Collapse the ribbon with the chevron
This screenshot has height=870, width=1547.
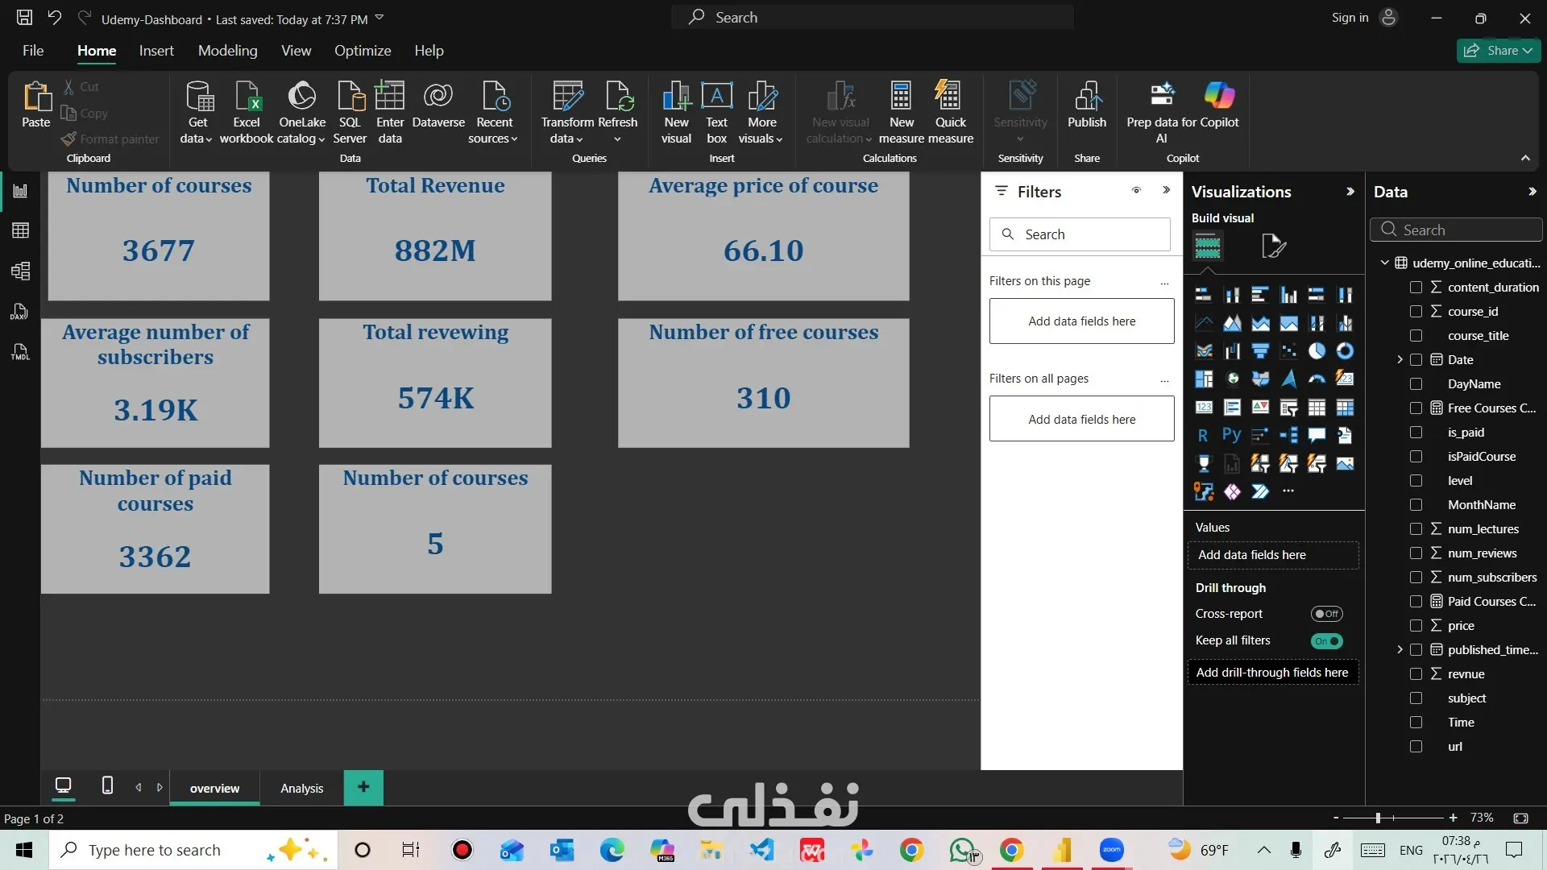pyautogui.click(x=1525, y=158)
